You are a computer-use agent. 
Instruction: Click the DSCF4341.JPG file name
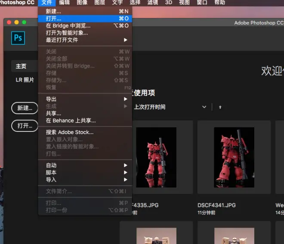coord(216,205)
